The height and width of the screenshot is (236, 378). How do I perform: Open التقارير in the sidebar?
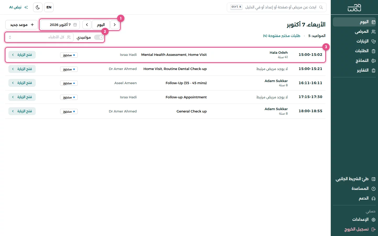pos(354,70)
